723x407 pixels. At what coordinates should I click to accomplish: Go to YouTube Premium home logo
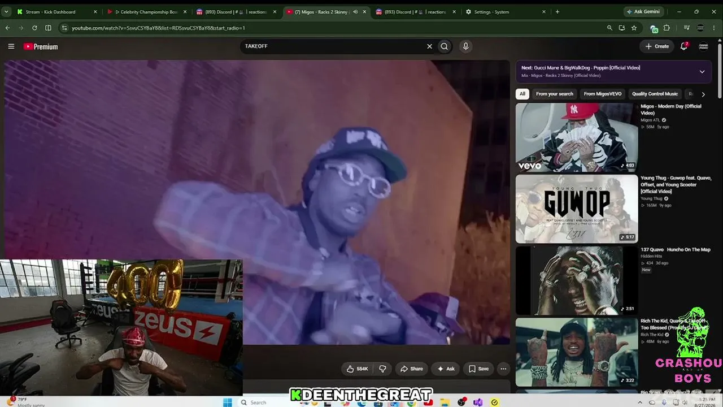41,46
